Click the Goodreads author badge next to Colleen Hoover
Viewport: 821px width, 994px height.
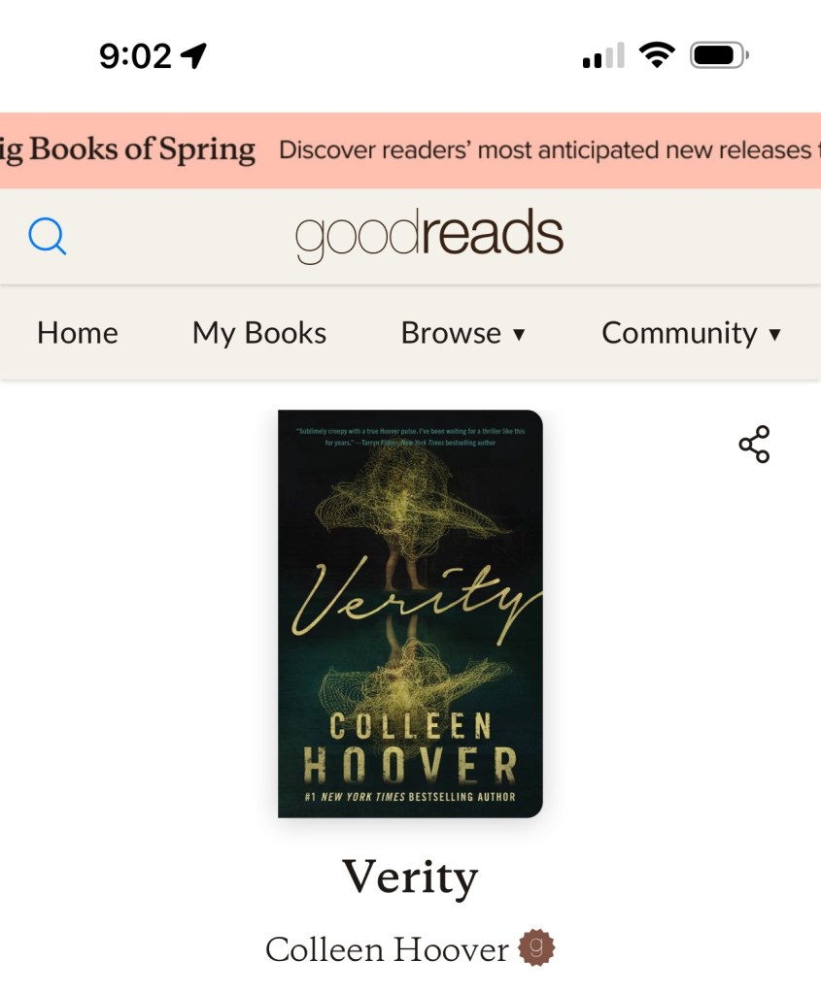[536, 947]
